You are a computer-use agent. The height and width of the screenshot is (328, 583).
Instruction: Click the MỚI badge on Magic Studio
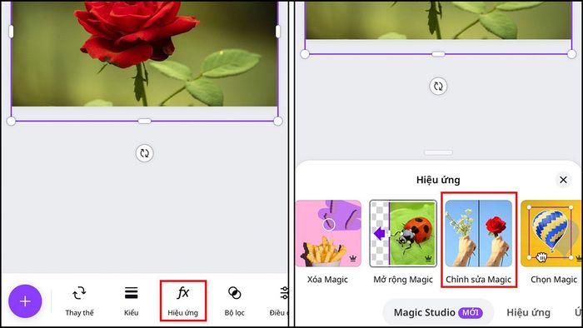(x=471, y=312)
